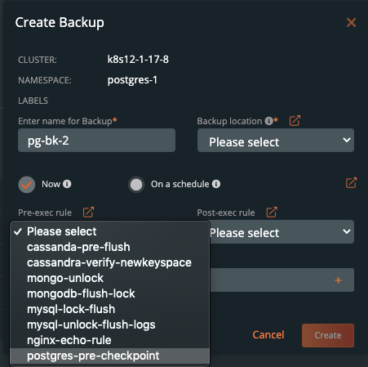Select the On a schedule radio option
368x367 pixels.
pos(136,185)
